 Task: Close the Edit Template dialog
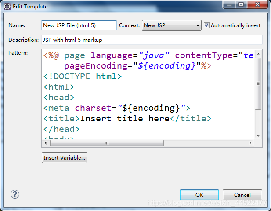click(x=257, y=4)
